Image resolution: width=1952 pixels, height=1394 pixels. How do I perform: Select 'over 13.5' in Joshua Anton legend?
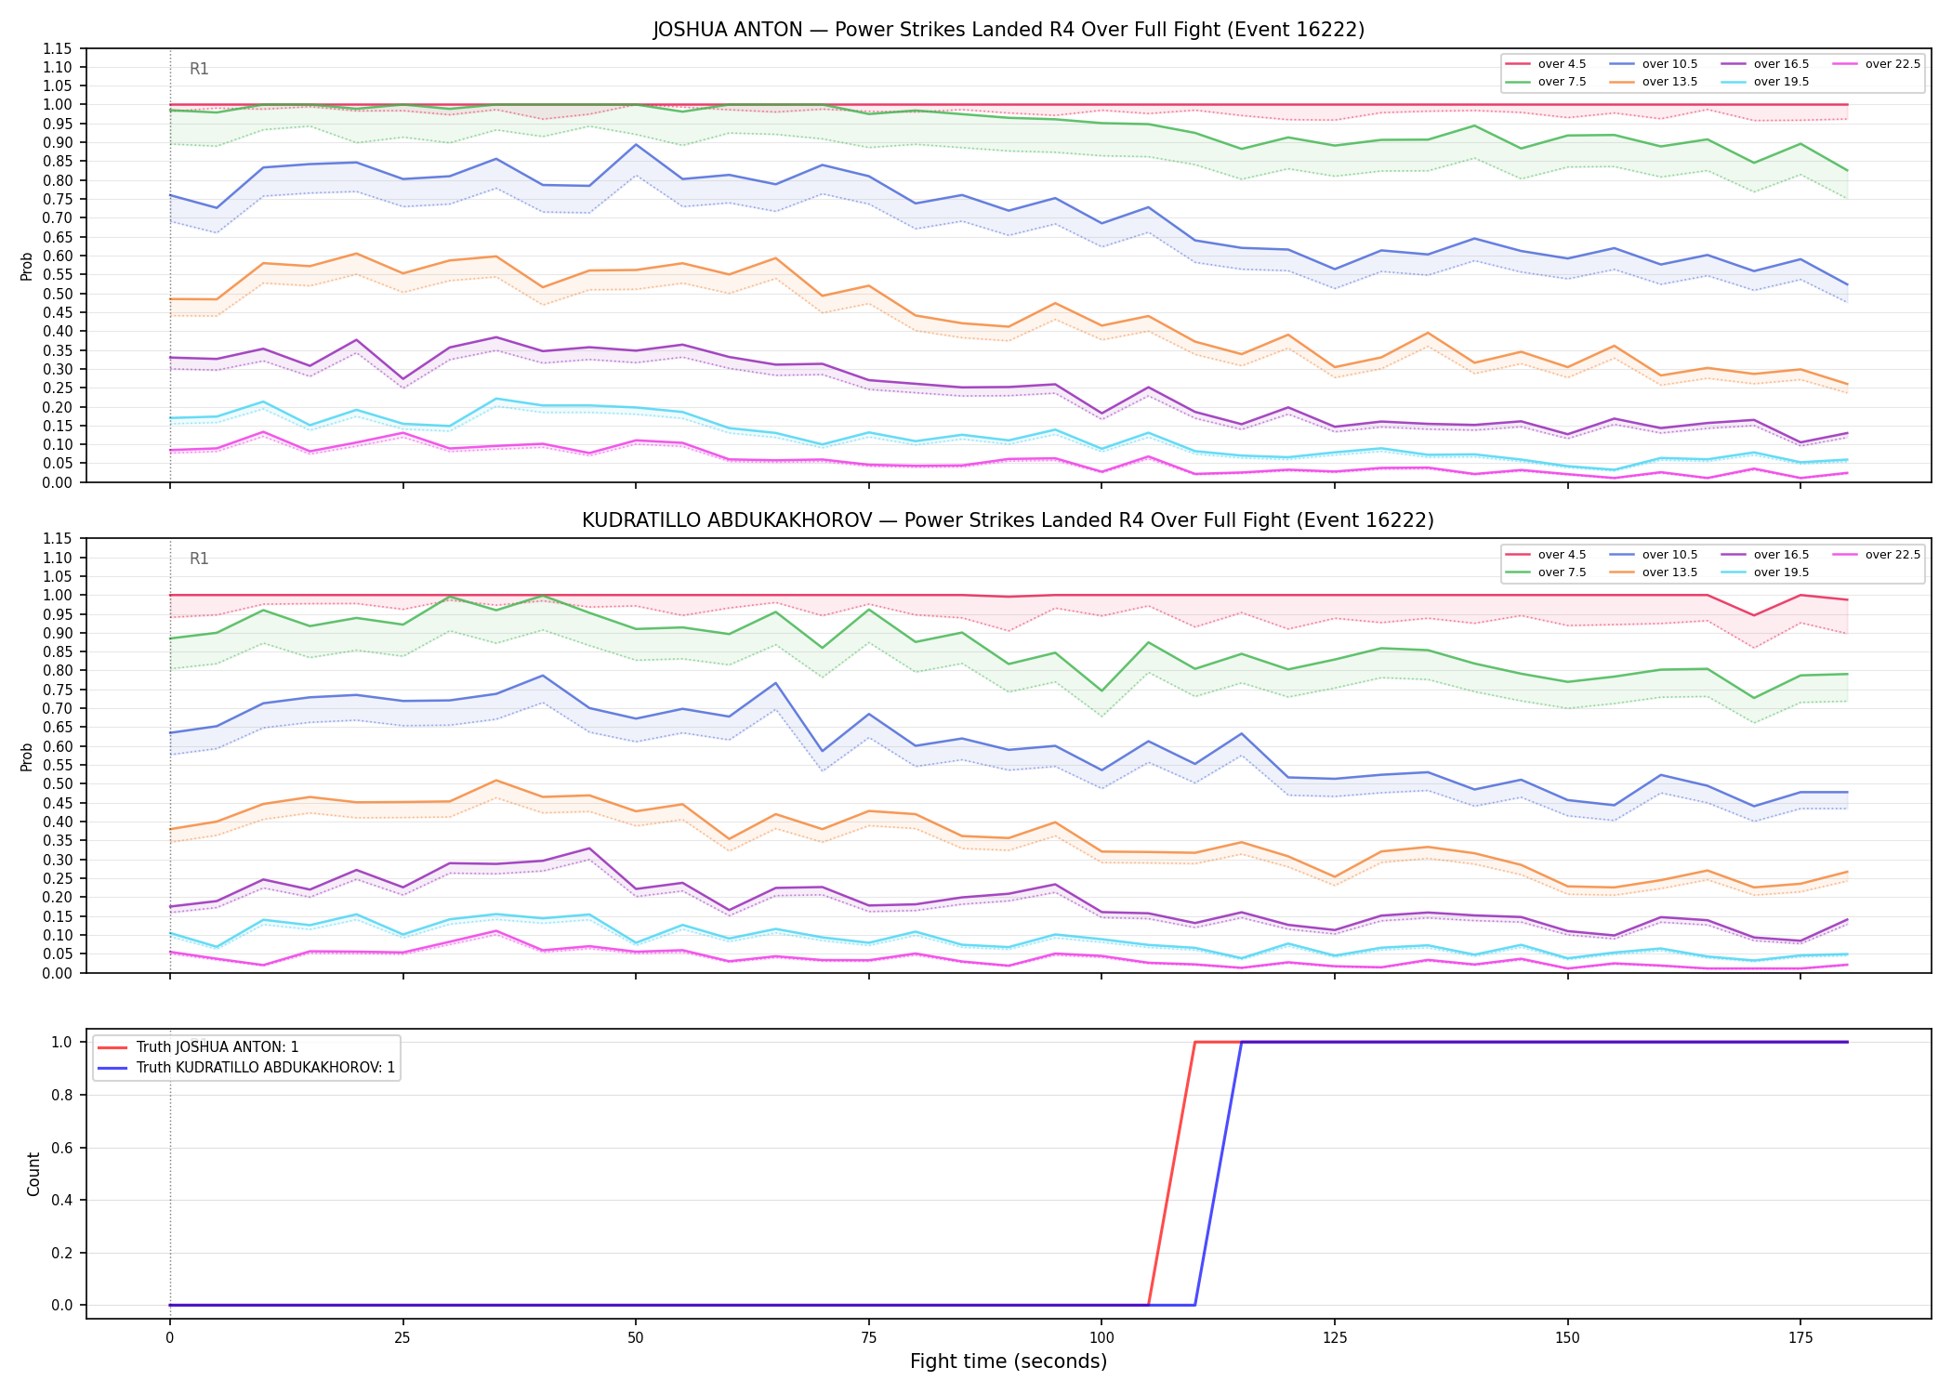coord(1653,82)
